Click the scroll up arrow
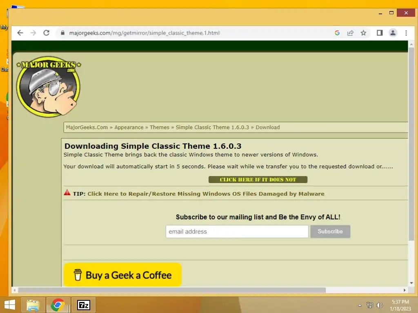Screen dimensions: 418x313 click(411, 44)
